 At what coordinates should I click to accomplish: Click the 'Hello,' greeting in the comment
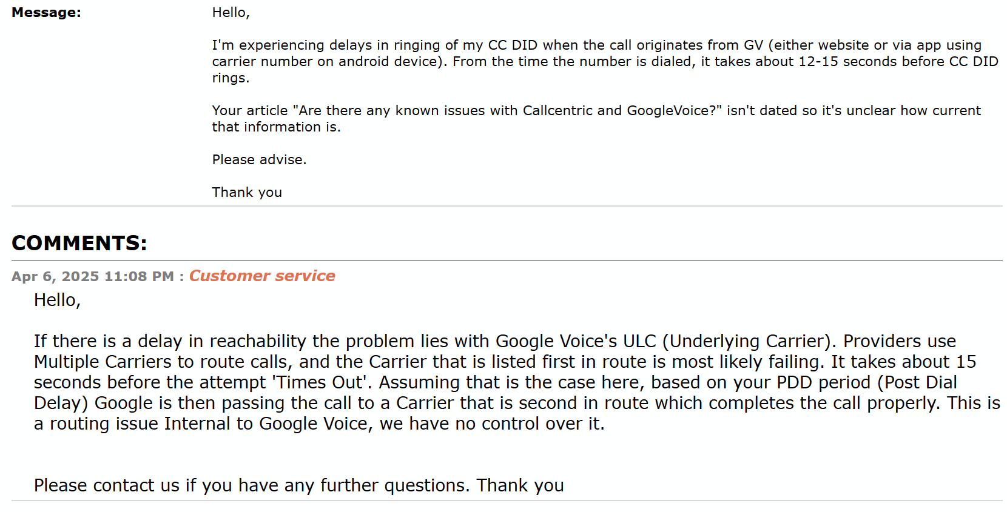(57, 300)
